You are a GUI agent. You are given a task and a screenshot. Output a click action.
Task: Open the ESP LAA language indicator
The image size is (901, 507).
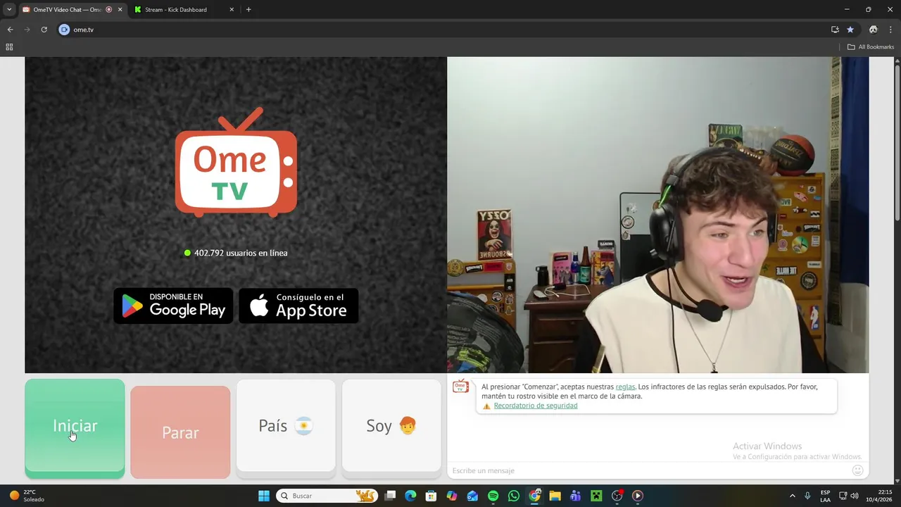(x=825, y=496)
